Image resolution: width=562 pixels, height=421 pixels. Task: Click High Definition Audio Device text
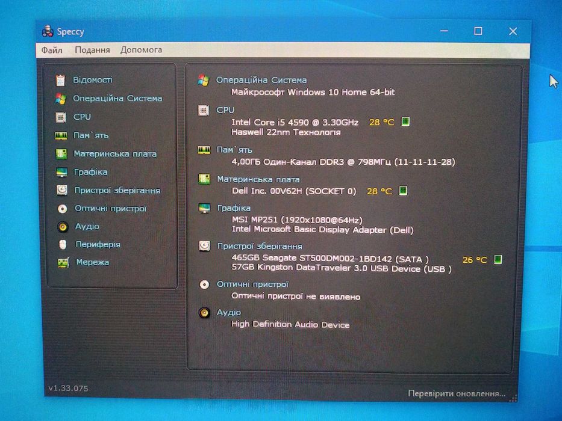290,324
